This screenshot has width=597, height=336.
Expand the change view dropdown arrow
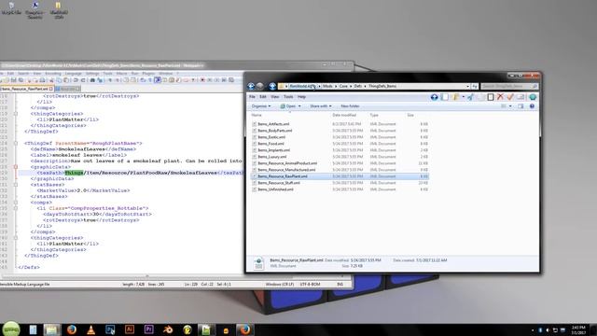pos(510,106)
